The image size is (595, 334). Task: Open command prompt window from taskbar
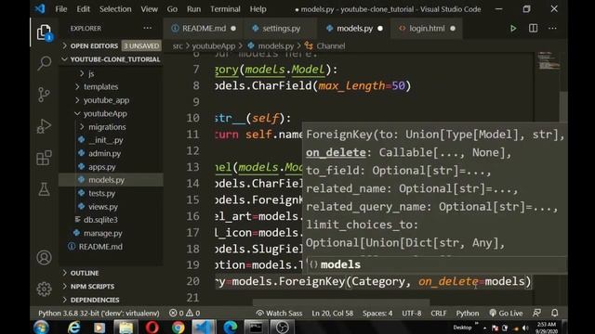click(256, 328)
